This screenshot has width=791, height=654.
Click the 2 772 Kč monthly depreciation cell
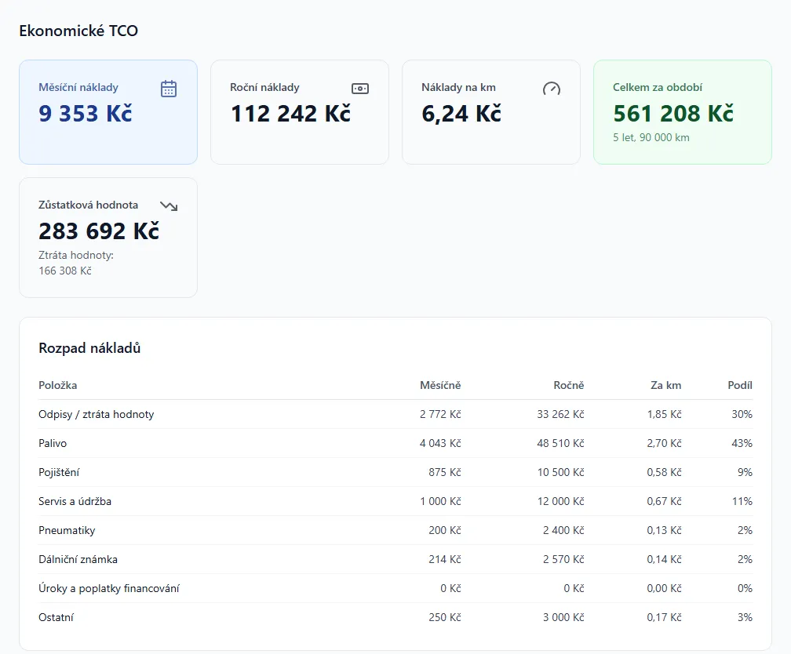coord(440,414)
